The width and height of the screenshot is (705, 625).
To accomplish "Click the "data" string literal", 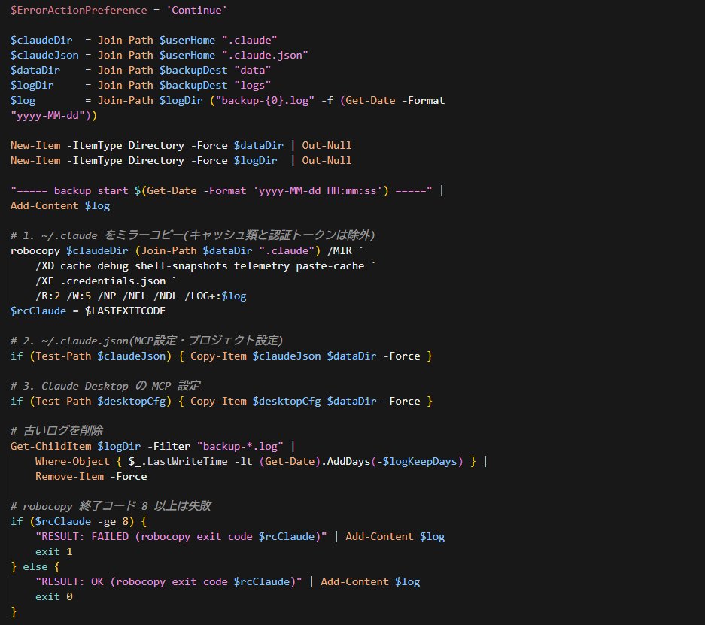I will [252, 70].
